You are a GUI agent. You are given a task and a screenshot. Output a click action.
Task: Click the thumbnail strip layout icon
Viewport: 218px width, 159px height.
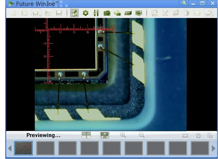point(185,136)
